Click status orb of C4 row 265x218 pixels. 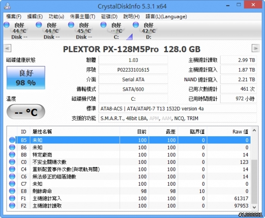12,169
